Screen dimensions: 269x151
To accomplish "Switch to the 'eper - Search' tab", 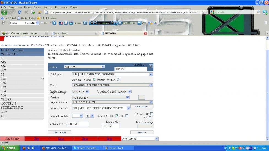I will click(x=74, y=34).
